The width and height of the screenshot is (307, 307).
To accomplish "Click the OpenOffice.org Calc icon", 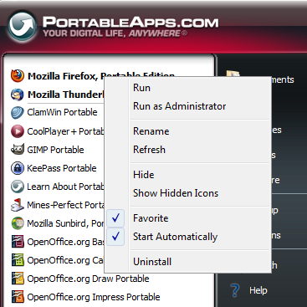I will coord(18,260).
